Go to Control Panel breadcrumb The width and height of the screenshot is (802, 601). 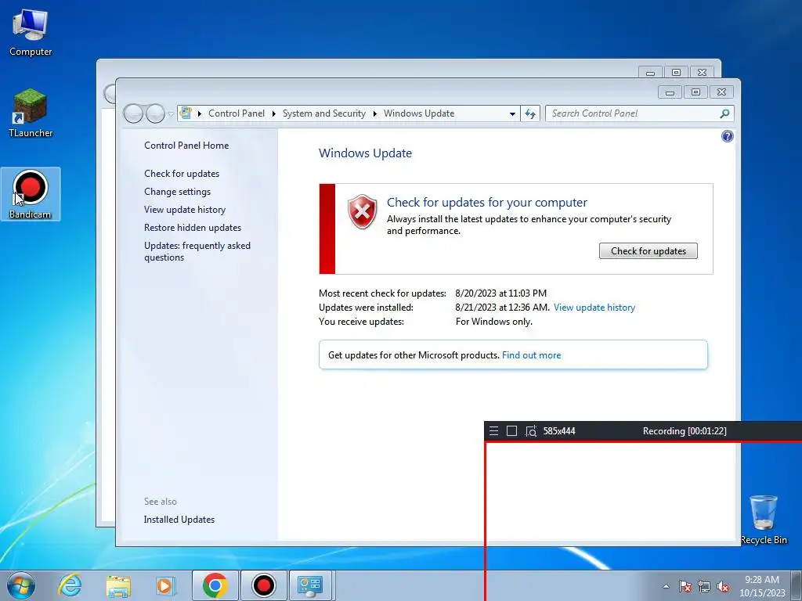pyautogui.click(x=237, y=113)
